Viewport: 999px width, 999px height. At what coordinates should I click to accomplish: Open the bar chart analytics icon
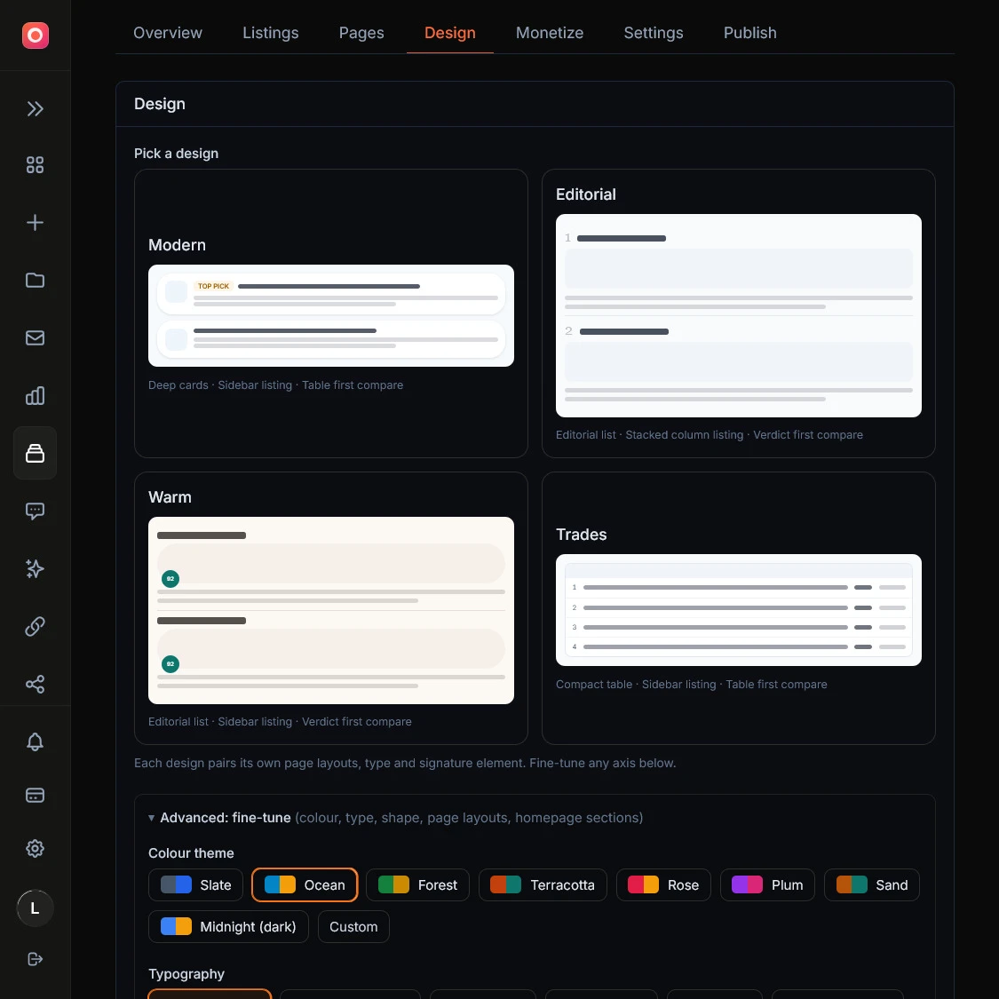(x=35, y=396)
